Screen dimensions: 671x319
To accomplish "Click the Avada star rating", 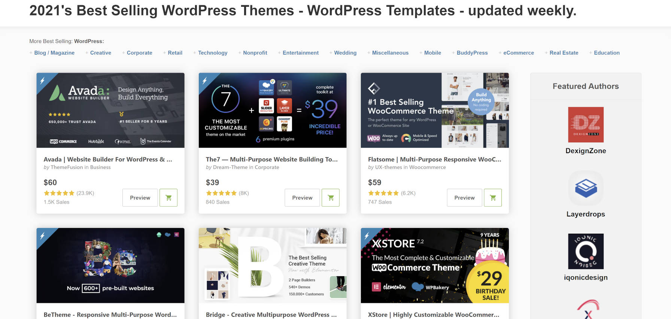I will coord(59,193).
